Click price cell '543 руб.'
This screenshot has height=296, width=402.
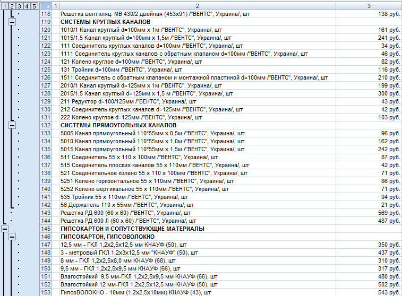[369, 292]
